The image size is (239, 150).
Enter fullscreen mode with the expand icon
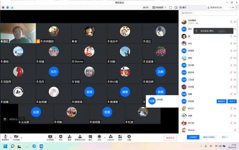click(x=170, y=8)
